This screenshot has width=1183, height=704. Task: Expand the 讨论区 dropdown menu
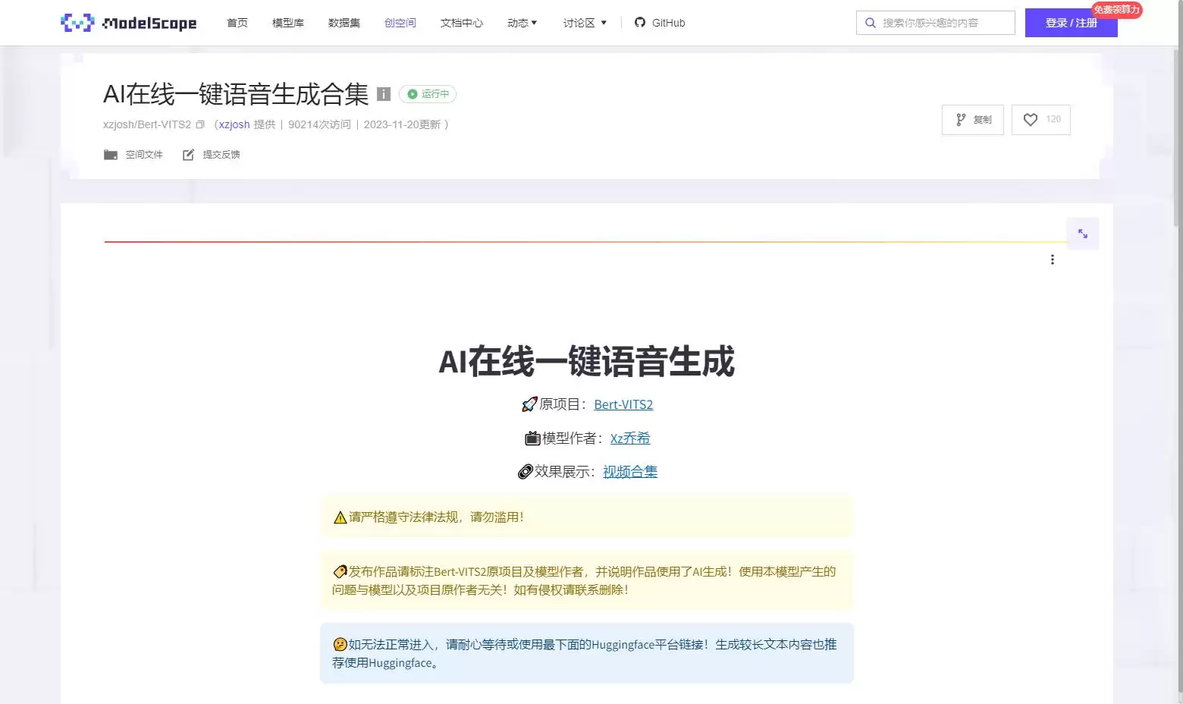[585, 23]
